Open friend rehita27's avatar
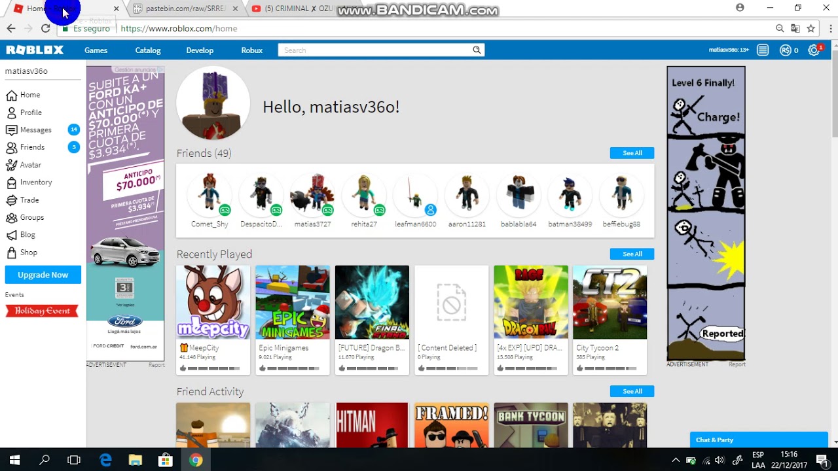Viewport: 838px width, 471px height. click(x=364, y=194)
